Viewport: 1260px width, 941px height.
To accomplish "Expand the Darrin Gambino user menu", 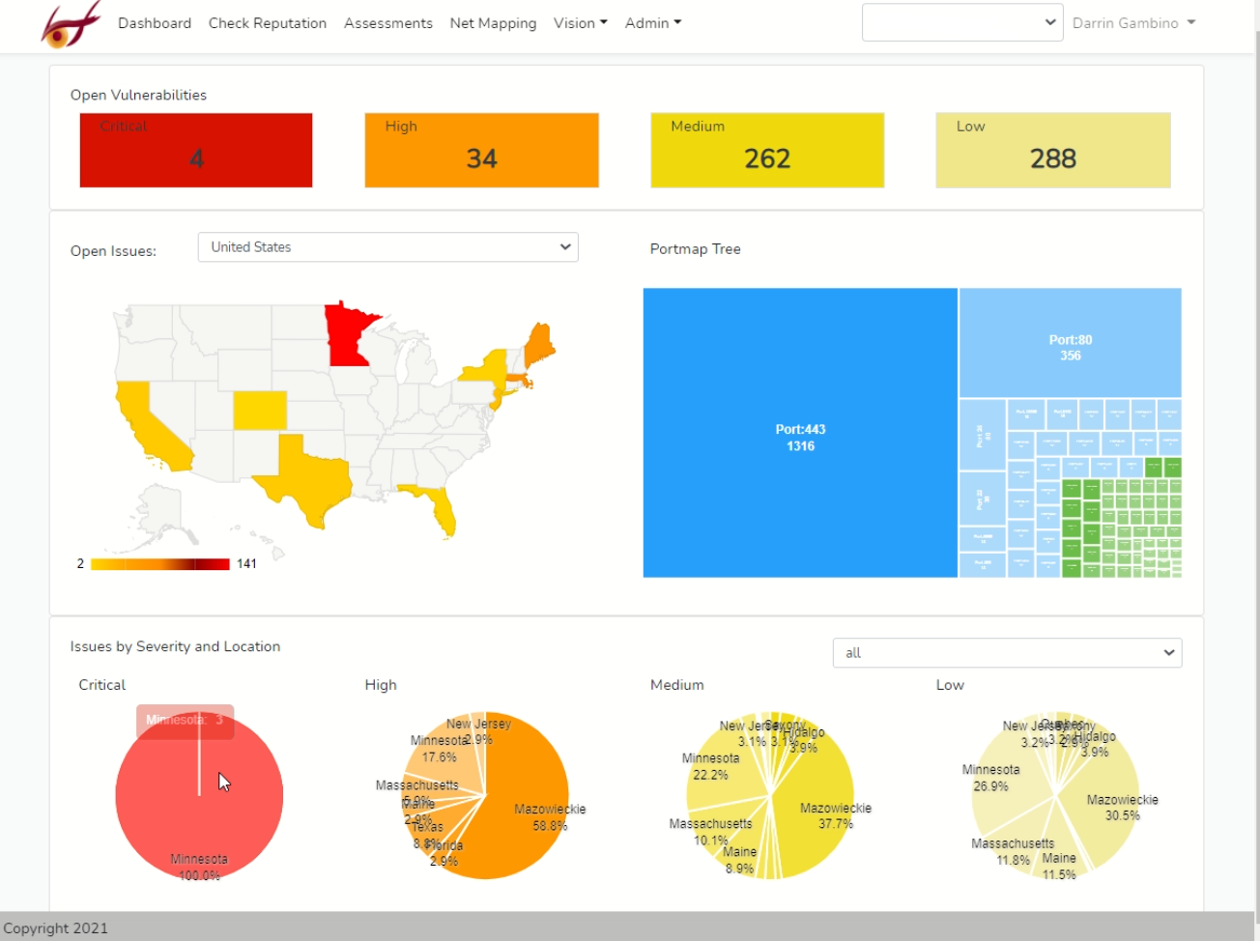I will (x=1132, y=23).
